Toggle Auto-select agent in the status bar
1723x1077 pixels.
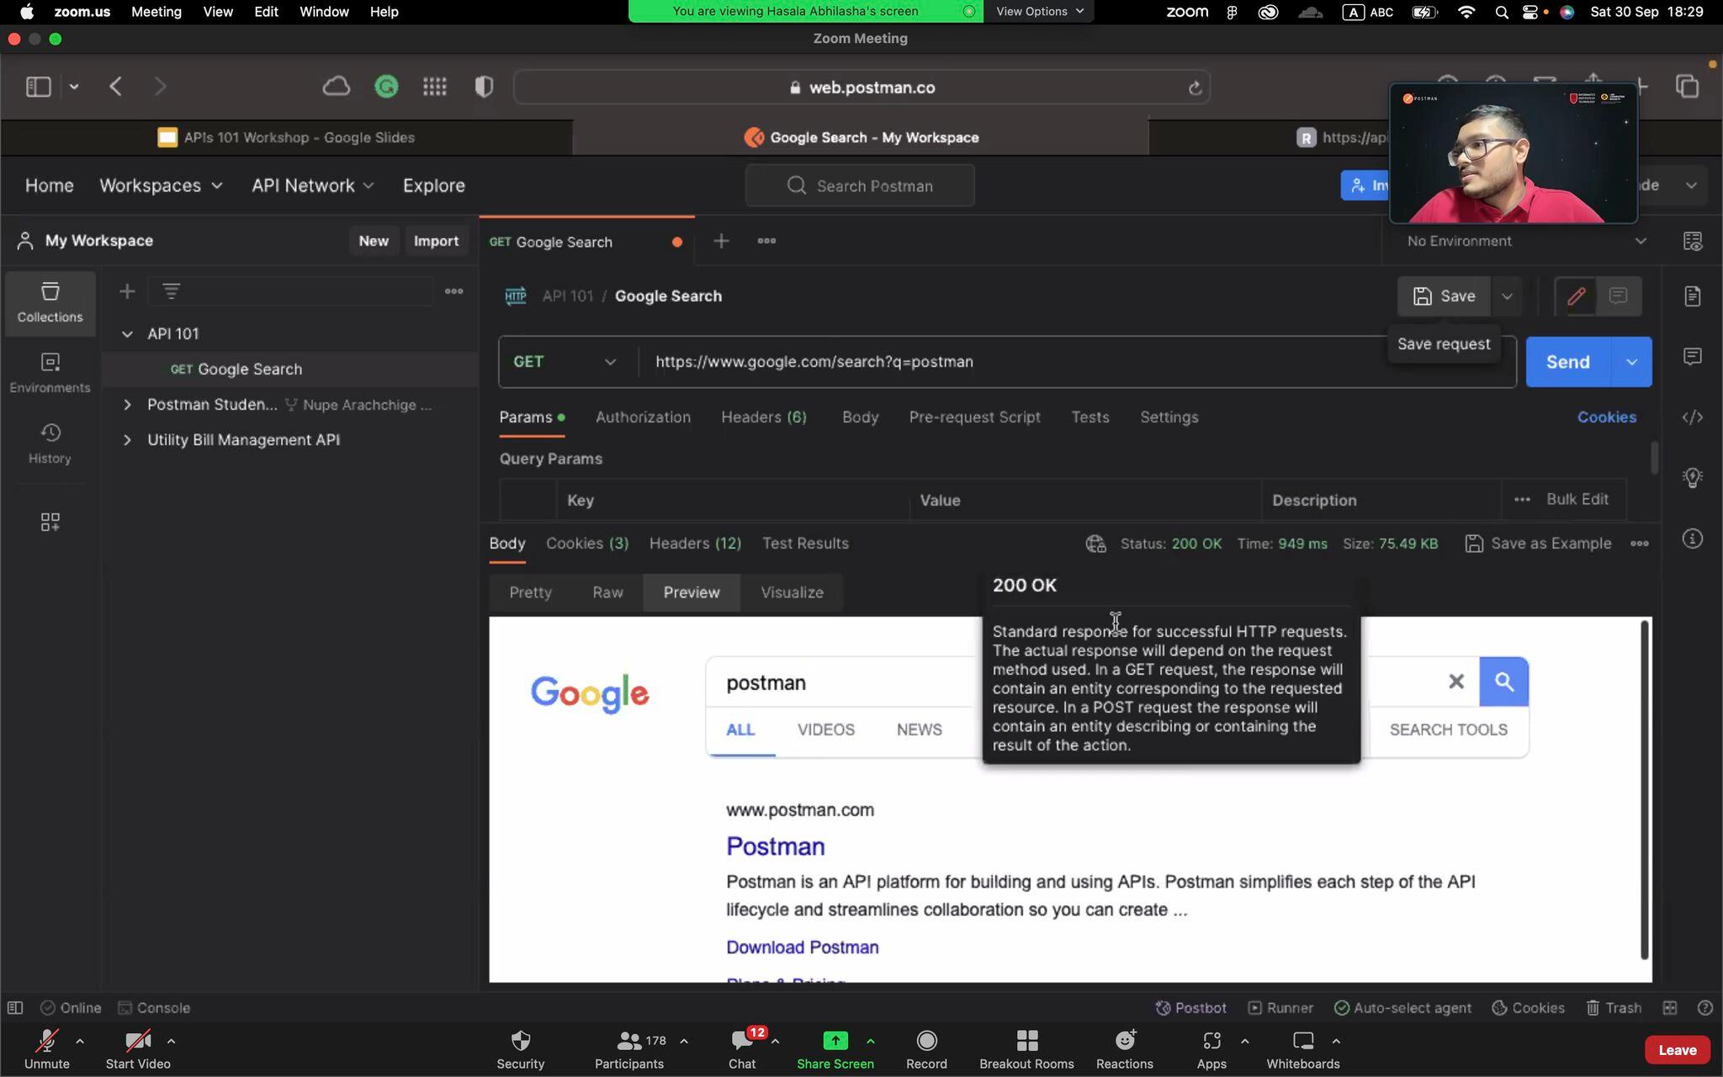click(1402, 1007)
